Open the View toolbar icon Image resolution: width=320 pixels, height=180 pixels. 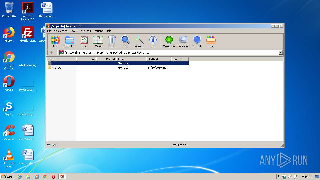coord(98,41)
